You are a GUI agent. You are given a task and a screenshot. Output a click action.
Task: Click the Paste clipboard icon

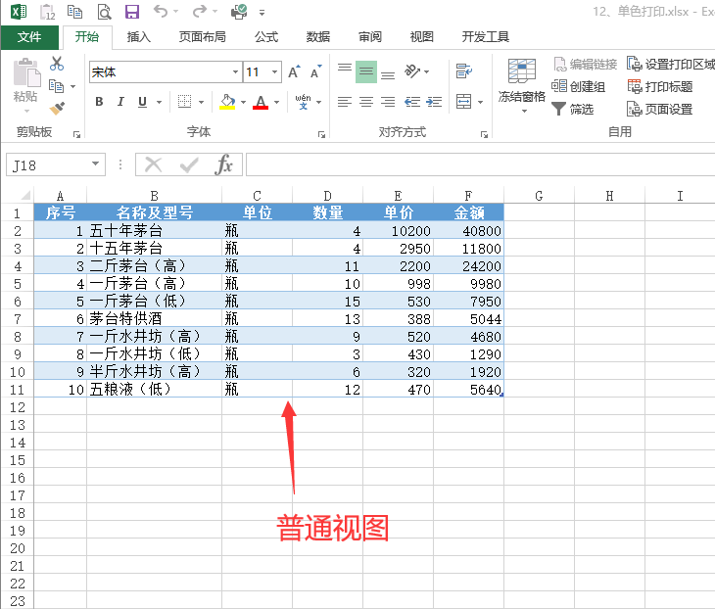(x=26, y=72)
